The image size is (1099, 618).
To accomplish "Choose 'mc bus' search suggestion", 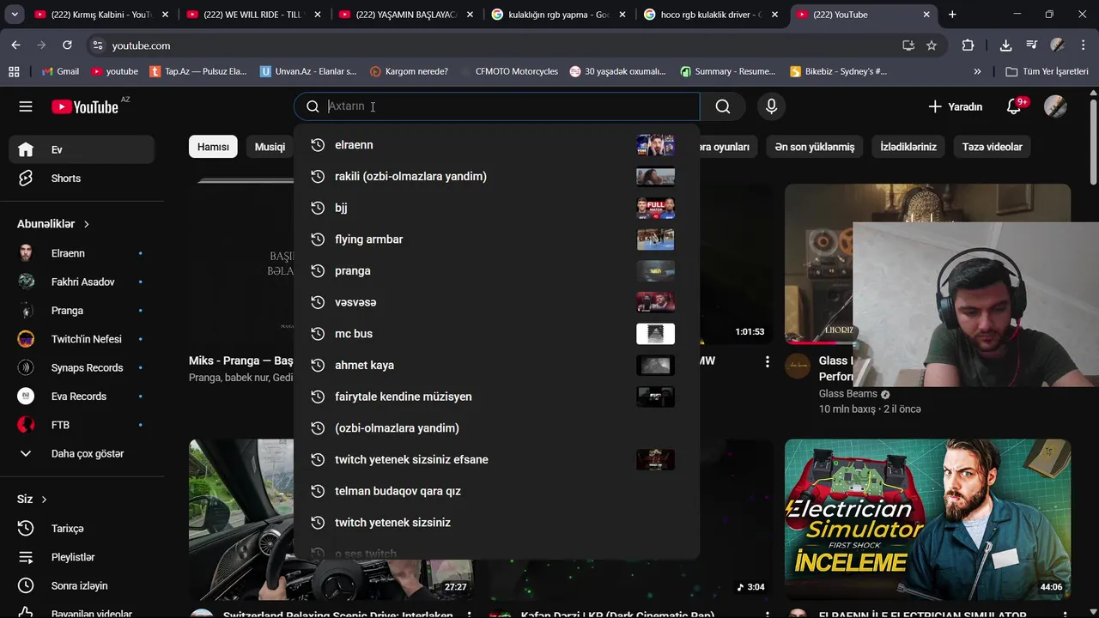I will tap(496, 334).
